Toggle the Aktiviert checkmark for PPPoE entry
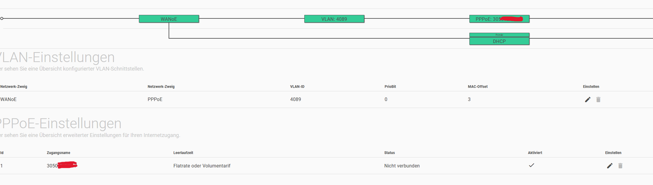Image resolution: width=653 pixels, height=185 pixels. pyautogui.click(x=532, y=165)
